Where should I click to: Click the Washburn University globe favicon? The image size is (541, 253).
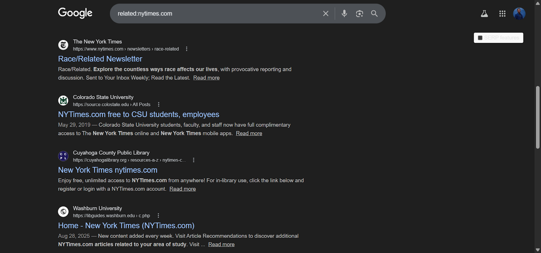[x=63, y=212]
